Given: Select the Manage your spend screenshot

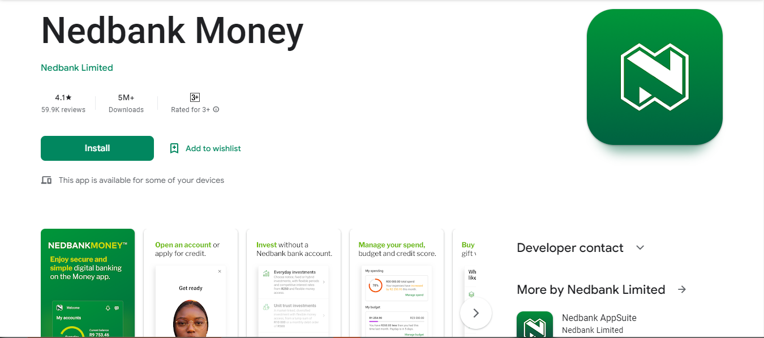Looking at the screenshot, I should click(x=396, y=282).
